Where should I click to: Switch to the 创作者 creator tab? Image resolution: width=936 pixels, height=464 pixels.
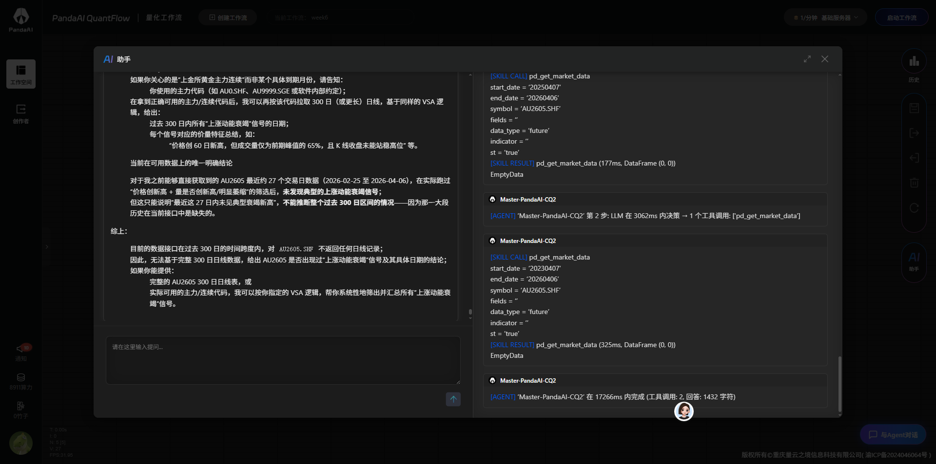pos(21,113)
